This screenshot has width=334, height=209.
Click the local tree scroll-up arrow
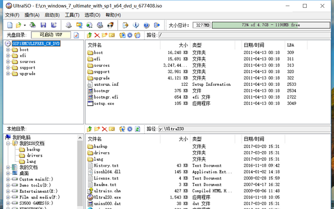click(x=80, y=138)
